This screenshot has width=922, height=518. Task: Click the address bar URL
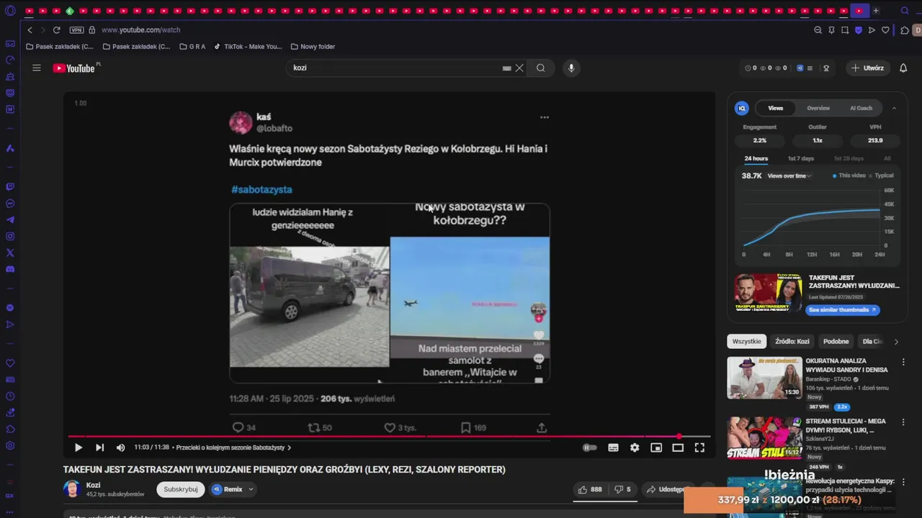141,30
